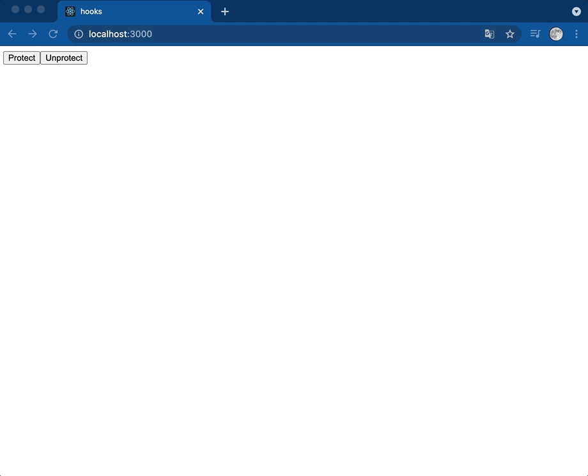Close the hooks tab

(x=201, y=12)
